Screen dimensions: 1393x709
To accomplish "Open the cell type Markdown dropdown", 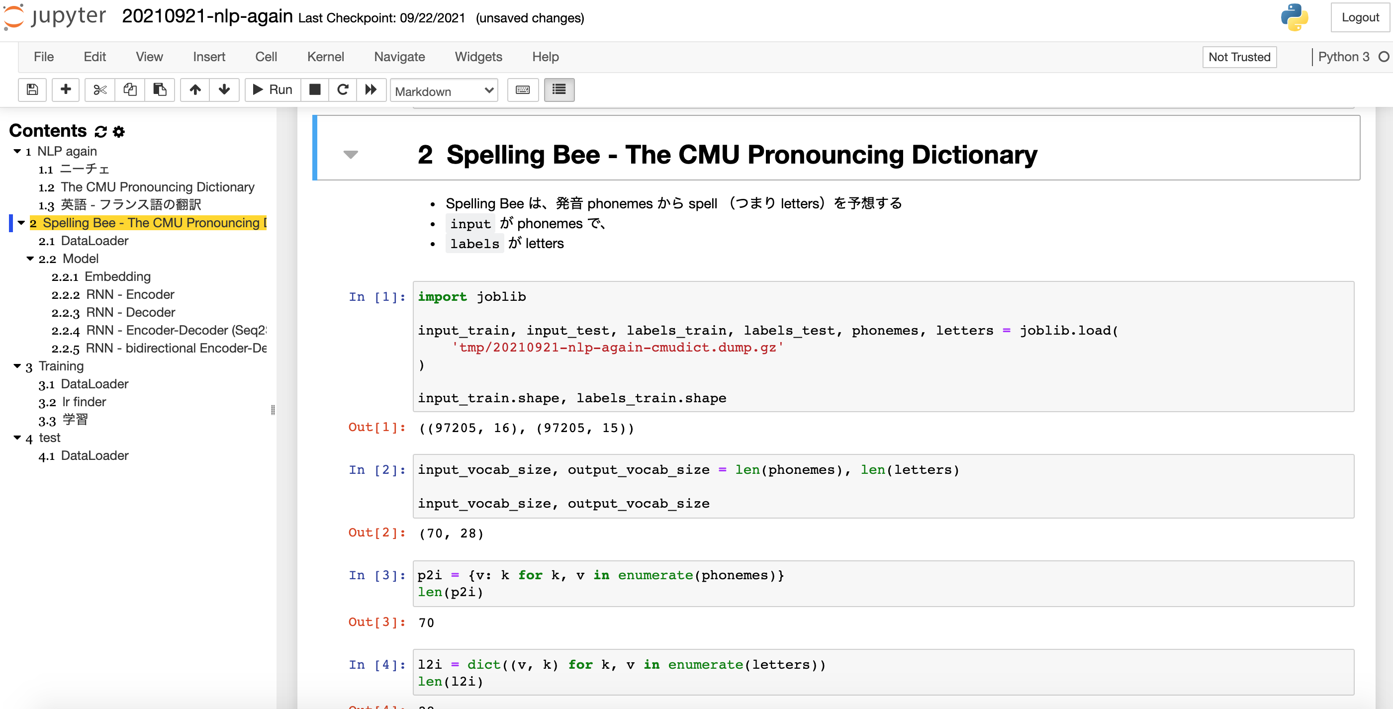I will point(444,91).
